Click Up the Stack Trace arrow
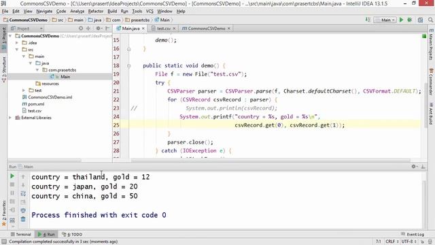Viewport: 435px width, 245px height. pos(23,176)
